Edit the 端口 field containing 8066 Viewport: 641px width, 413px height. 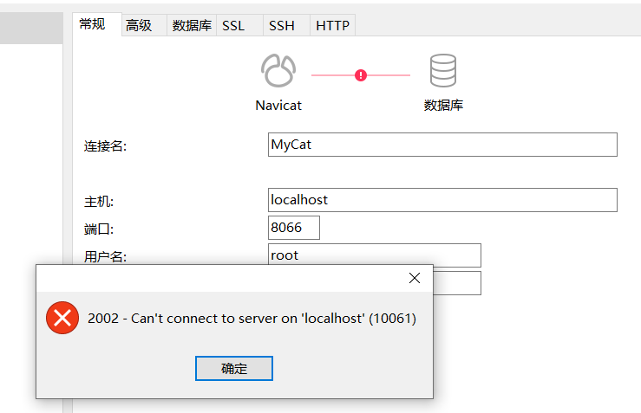293,228
